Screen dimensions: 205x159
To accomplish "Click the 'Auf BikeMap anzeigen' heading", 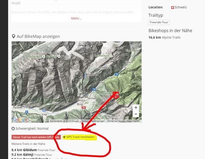I will tap(38, 37).
